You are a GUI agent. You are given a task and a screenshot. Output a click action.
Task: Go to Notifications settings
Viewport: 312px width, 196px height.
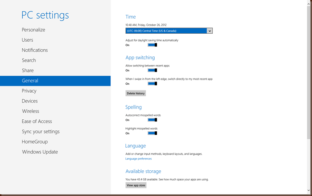pos(35,50)
